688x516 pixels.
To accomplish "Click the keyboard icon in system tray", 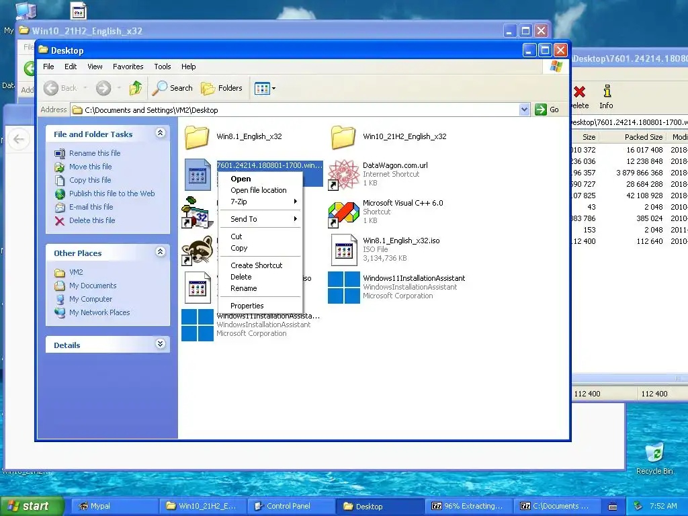I will pyautogui.click(x=613, y=507).
